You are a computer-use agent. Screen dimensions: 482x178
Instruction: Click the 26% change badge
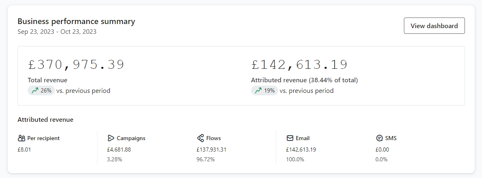[41, 90]
